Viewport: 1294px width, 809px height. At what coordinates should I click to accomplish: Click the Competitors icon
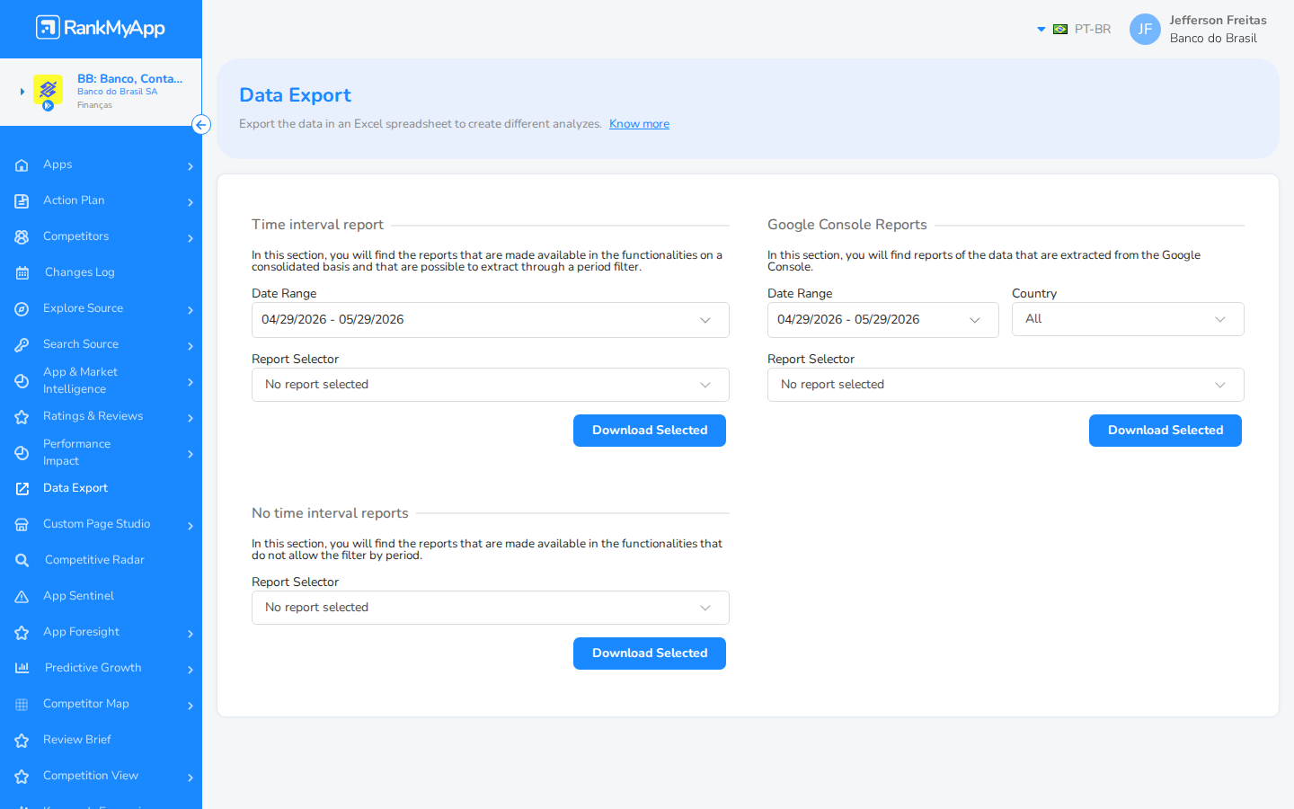point(22,237)
